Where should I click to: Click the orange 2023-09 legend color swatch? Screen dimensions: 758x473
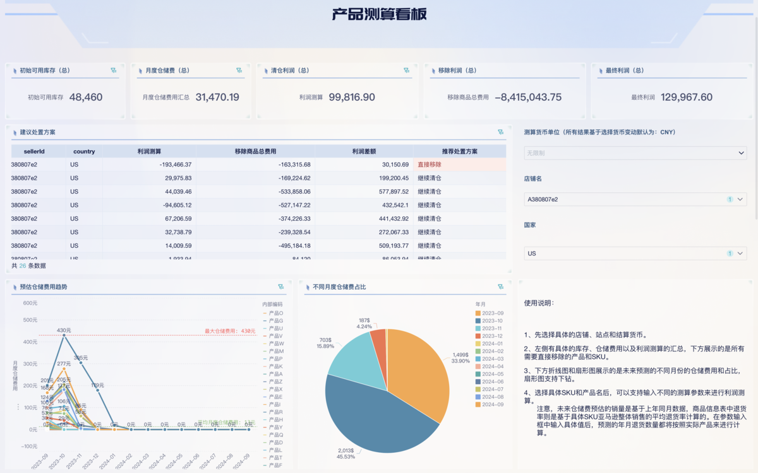(478, 313)
